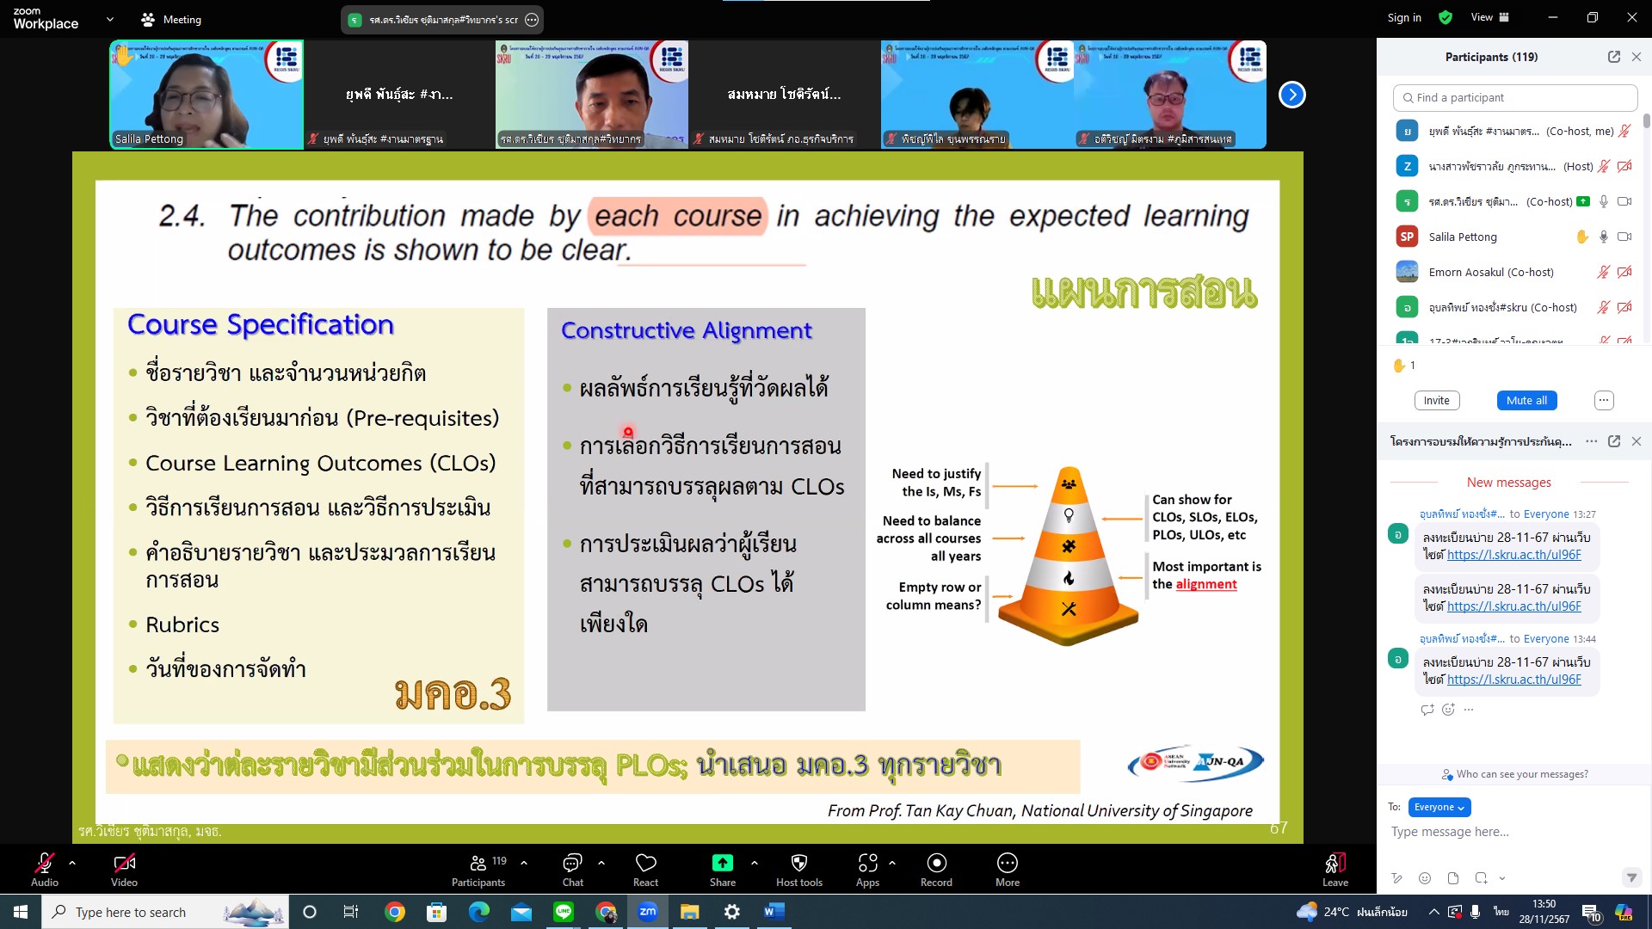Toggle Salila Pettong's video in participant list
Viewport: 1652px width, 929px height.
click(1624, 237)
